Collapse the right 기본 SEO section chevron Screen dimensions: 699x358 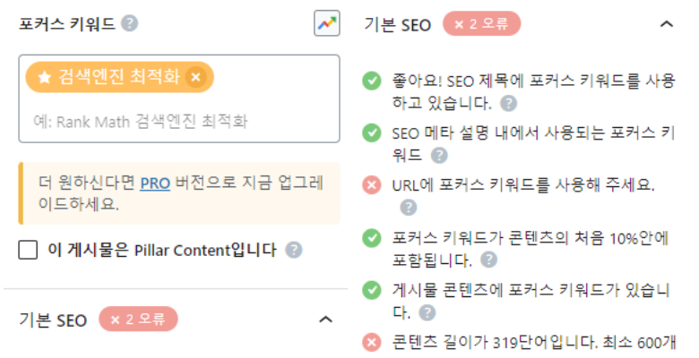point(667,24)
